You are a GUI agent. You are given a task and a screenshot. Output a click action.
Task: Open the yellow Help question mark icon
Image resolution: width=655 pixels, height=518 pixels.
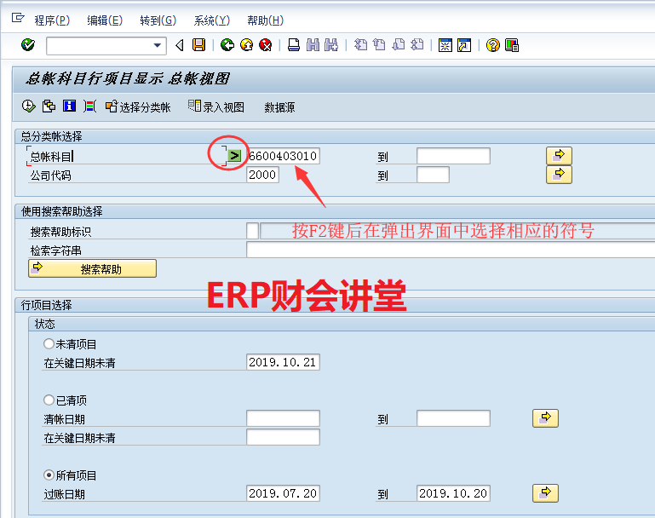click(493, 44)
